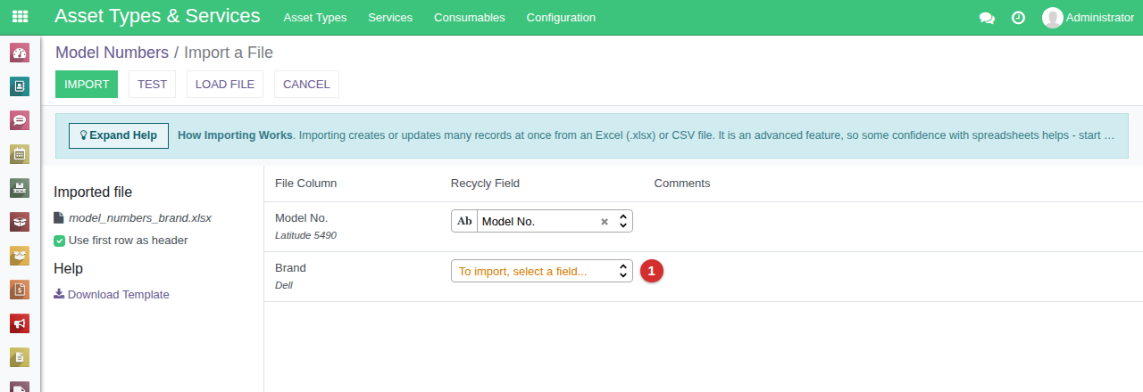Viewport: 1143px width, 392px height.
Task: Click the Test button
Action: [153, 85]
